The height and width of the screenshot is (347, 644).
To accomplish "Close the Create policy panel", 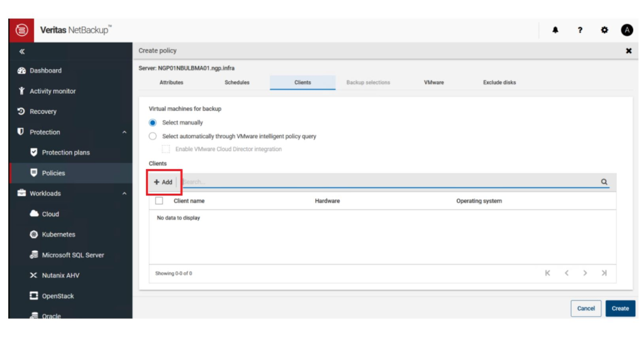I will point(628,51).
